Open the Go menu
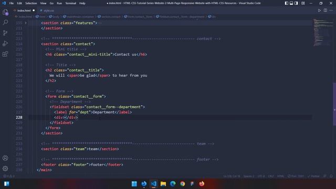336x189 pixels. pos(51,3)
